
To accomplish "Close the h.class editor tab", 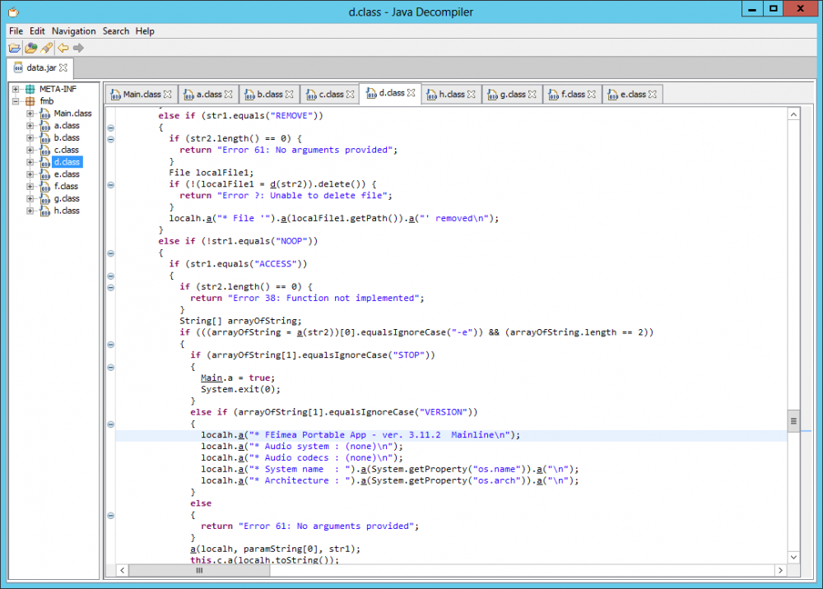I will pos(471,95).
